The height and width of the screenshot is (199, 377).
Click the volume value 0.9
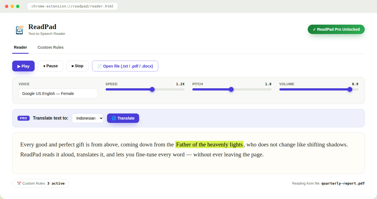(x=355, y=84)
